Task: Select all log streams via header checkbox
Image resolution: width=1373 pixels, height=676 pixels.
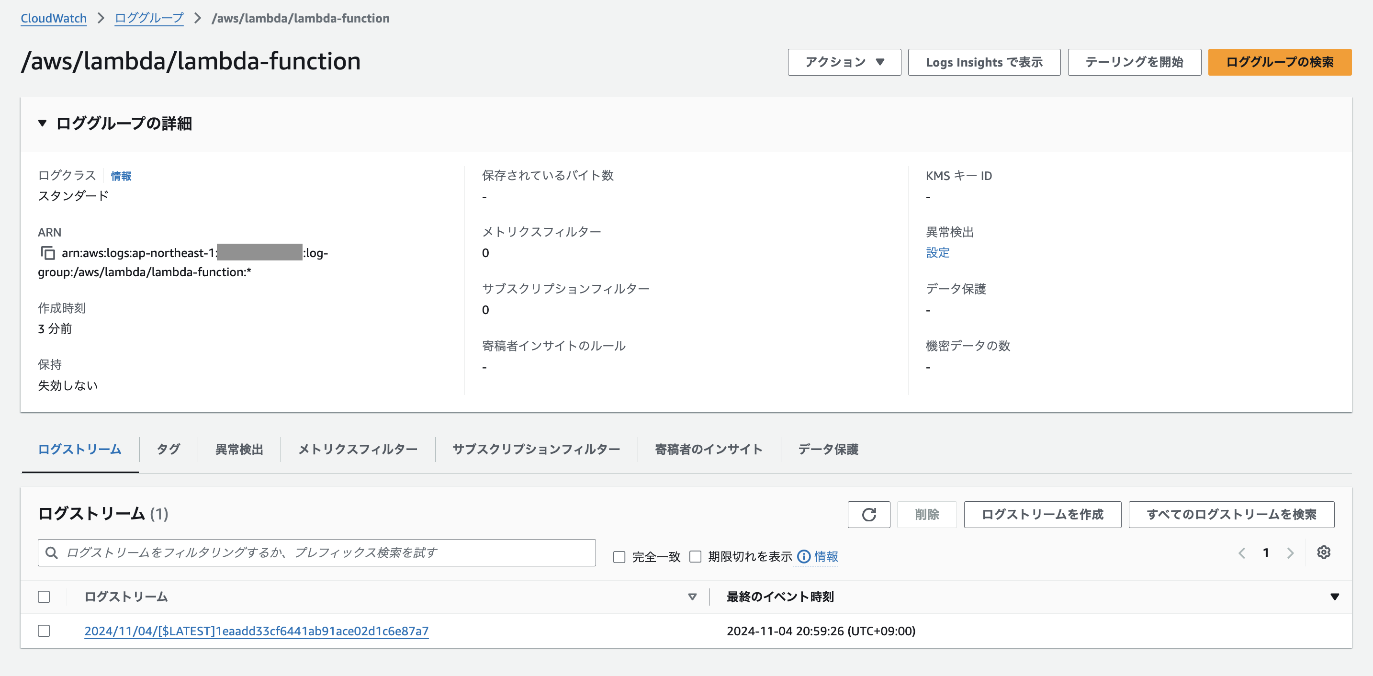Action: coord(44,597)
